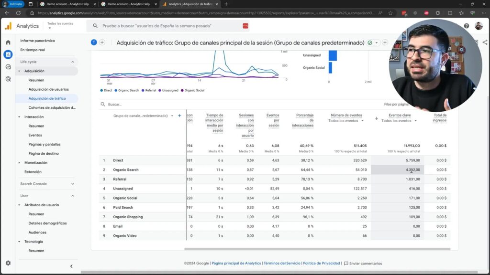Add a secondary dimension with blue plus
Viewport: 490px width, 275px height.
click(x=179, y=116)
